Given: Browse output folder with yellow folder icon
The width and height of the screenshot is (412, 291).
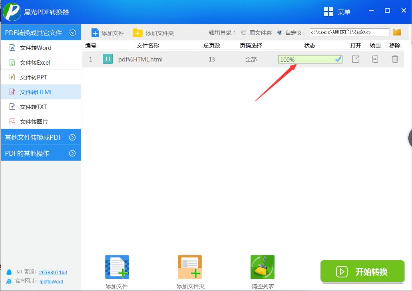Looking at the screenshot, I should tap(396, 32).
